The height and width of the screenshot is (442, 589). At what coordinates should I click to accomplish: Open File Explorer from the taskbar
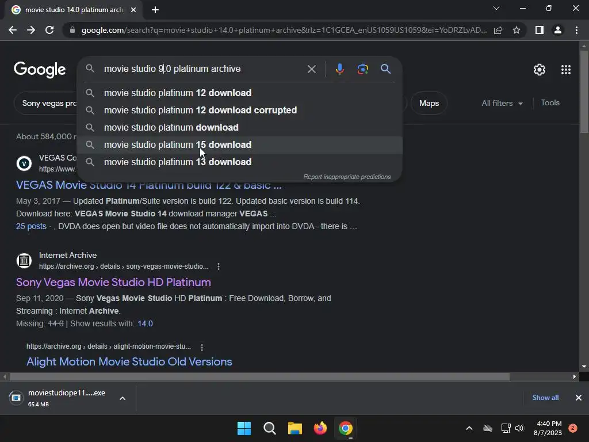(x=295, y=428)
